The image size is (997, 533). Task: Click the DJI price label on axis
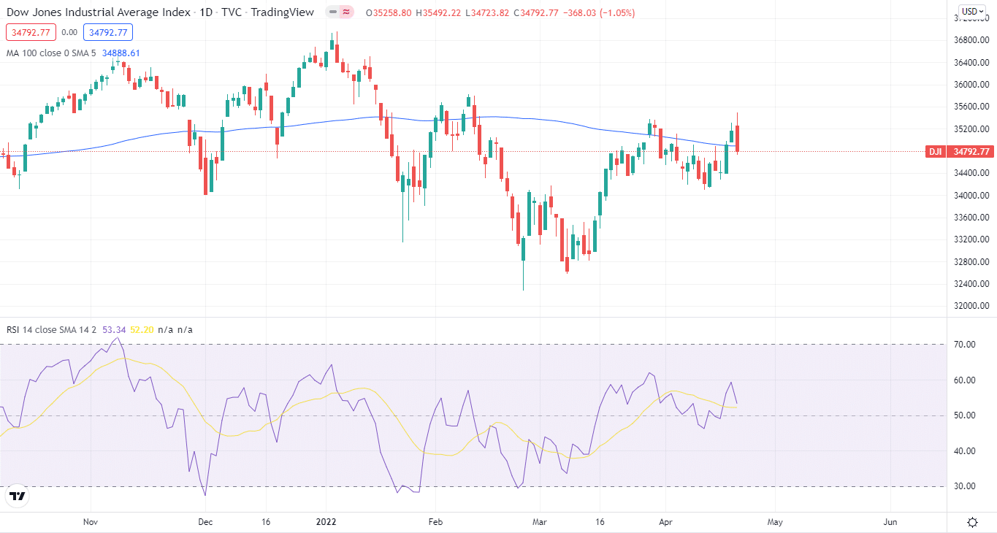959,152
